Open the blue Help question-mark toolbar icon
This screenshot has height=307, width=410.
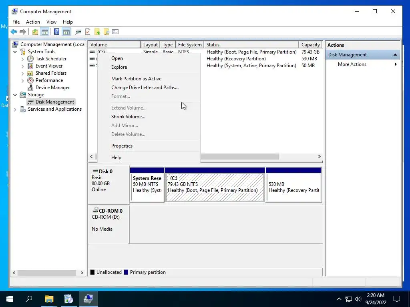[56, 32]
